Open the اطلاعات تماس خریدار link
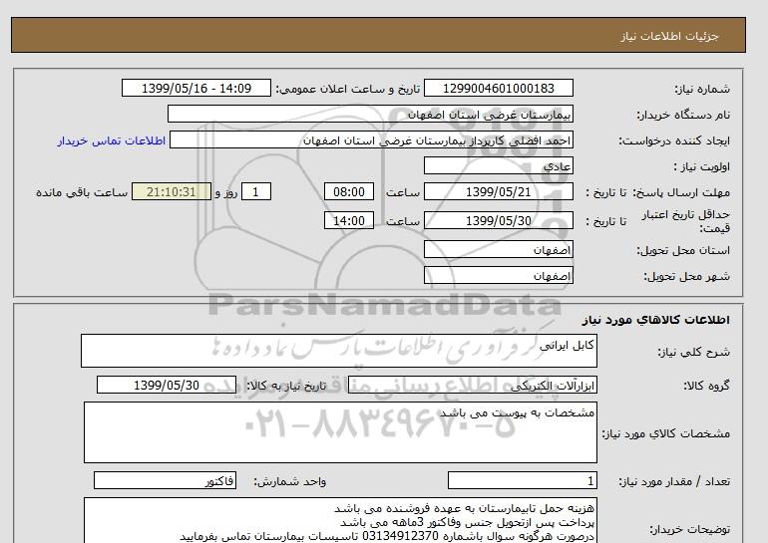 tap(111, 140)
